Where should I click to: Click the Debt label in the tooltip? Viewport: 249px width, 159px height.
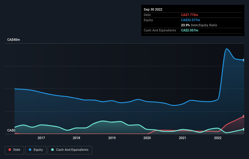[147, 15]
